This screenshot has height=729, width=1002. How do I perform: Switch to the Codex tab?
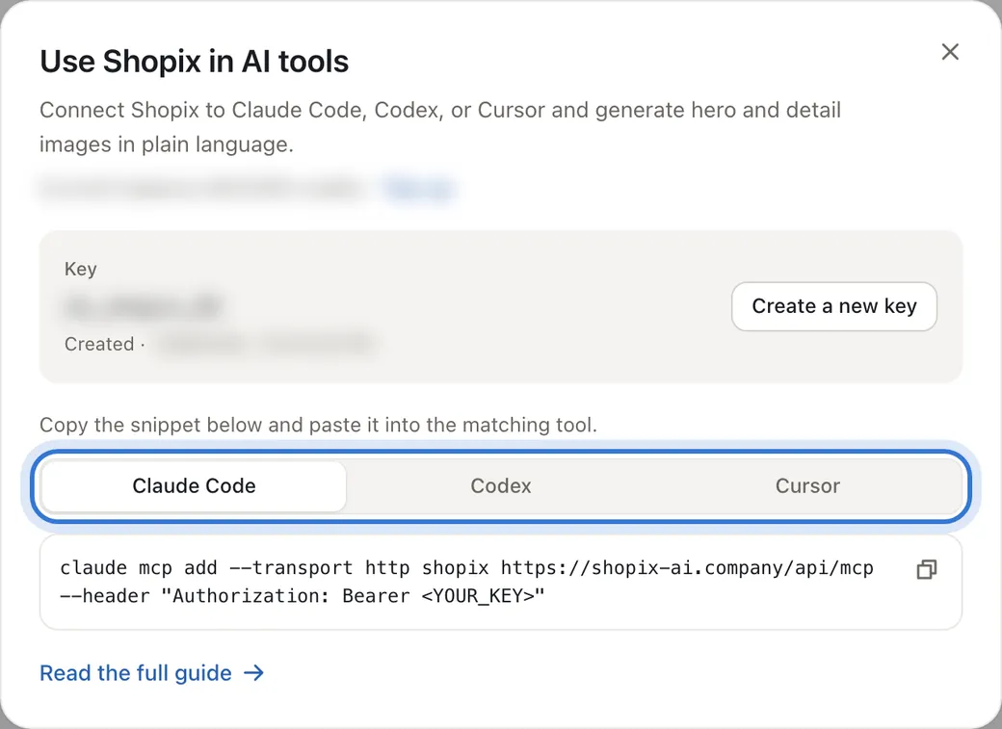click(x=501, y=486)
